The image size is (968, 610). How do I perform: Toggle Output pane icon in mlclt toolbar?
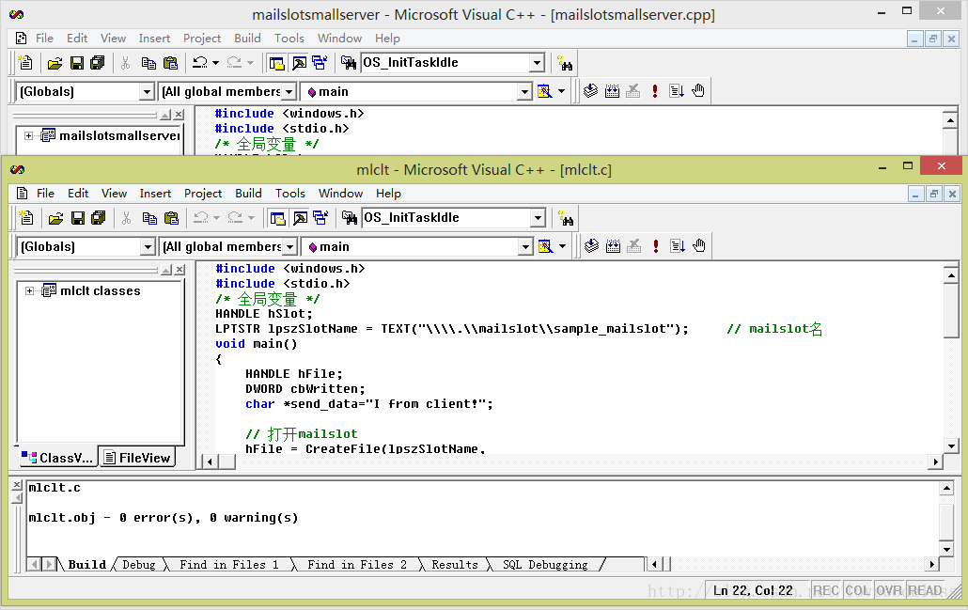pos(300,218)
